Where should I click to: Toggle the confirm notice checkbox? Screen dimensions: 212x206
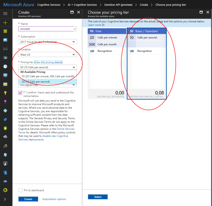click(x=20, y=93)
